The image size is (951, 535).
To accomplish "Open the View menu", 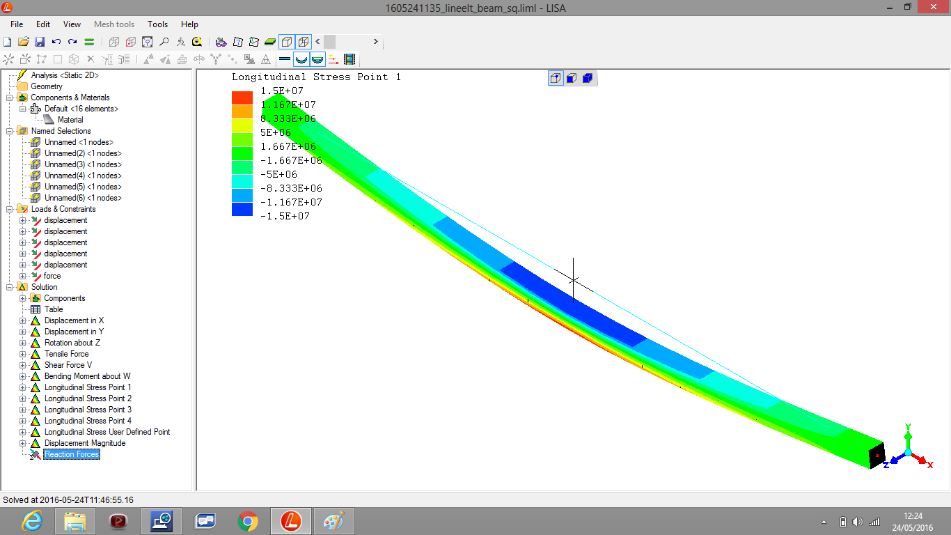I will coord(72,24).
